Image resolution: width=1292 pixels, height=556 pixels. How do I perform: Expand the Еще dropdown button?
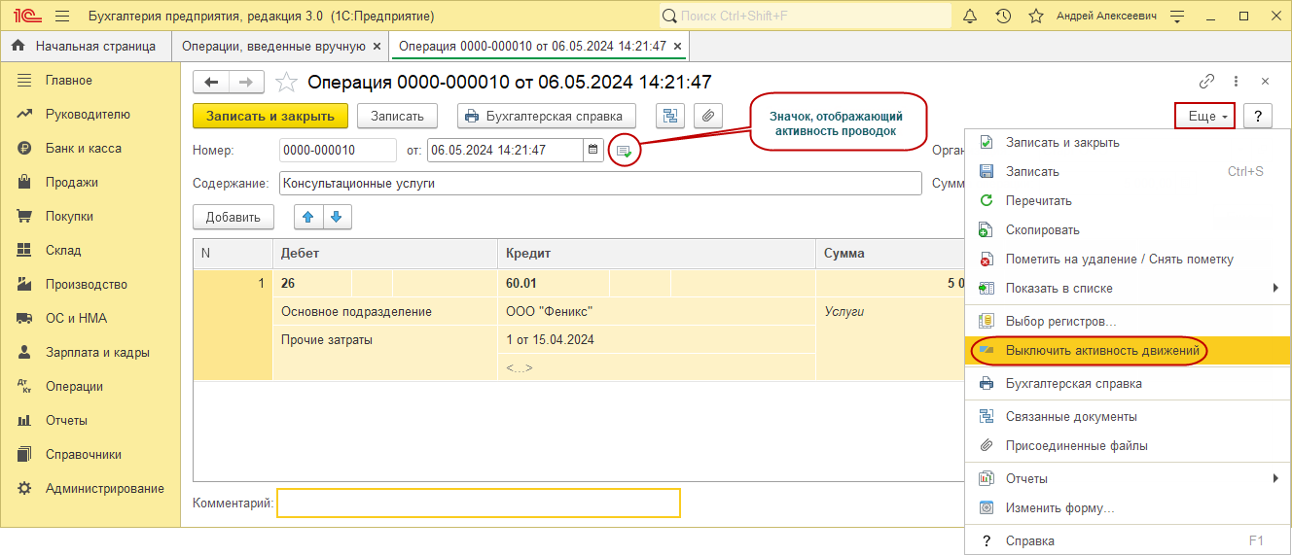[1205, 116]
